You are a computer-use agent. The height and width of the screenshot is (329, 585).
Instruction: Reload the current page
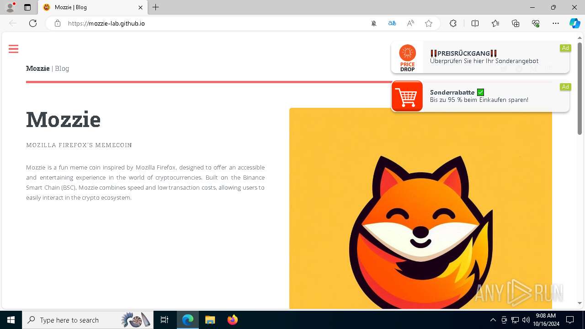pyautogui.click(x=33, y=23)
